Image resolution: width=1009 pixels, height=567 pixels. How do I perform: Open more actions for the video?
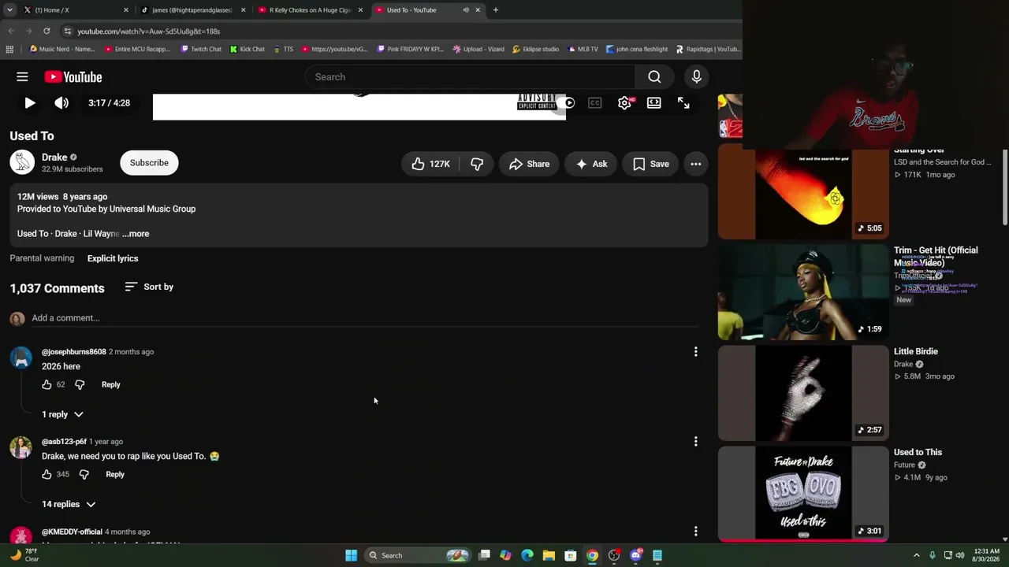click(696, 164)
